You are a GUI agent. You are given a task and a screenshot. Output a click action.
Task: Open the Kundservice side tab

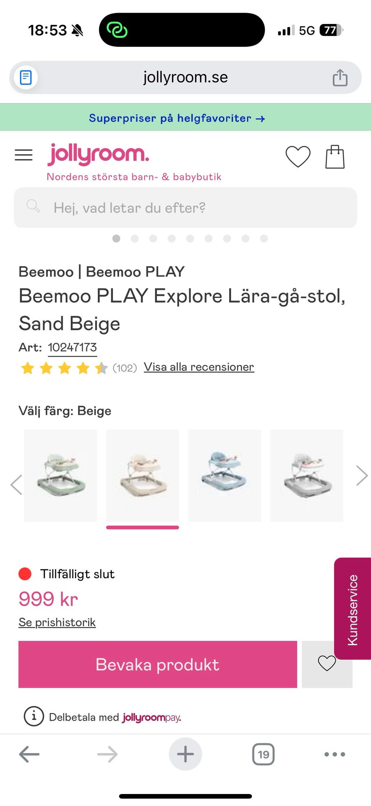352,609
